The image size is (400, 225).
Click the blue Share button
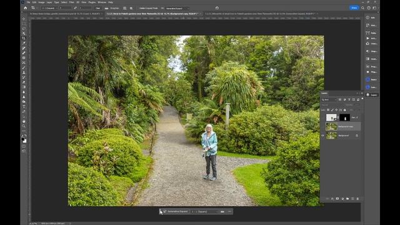tap(354, 8)
